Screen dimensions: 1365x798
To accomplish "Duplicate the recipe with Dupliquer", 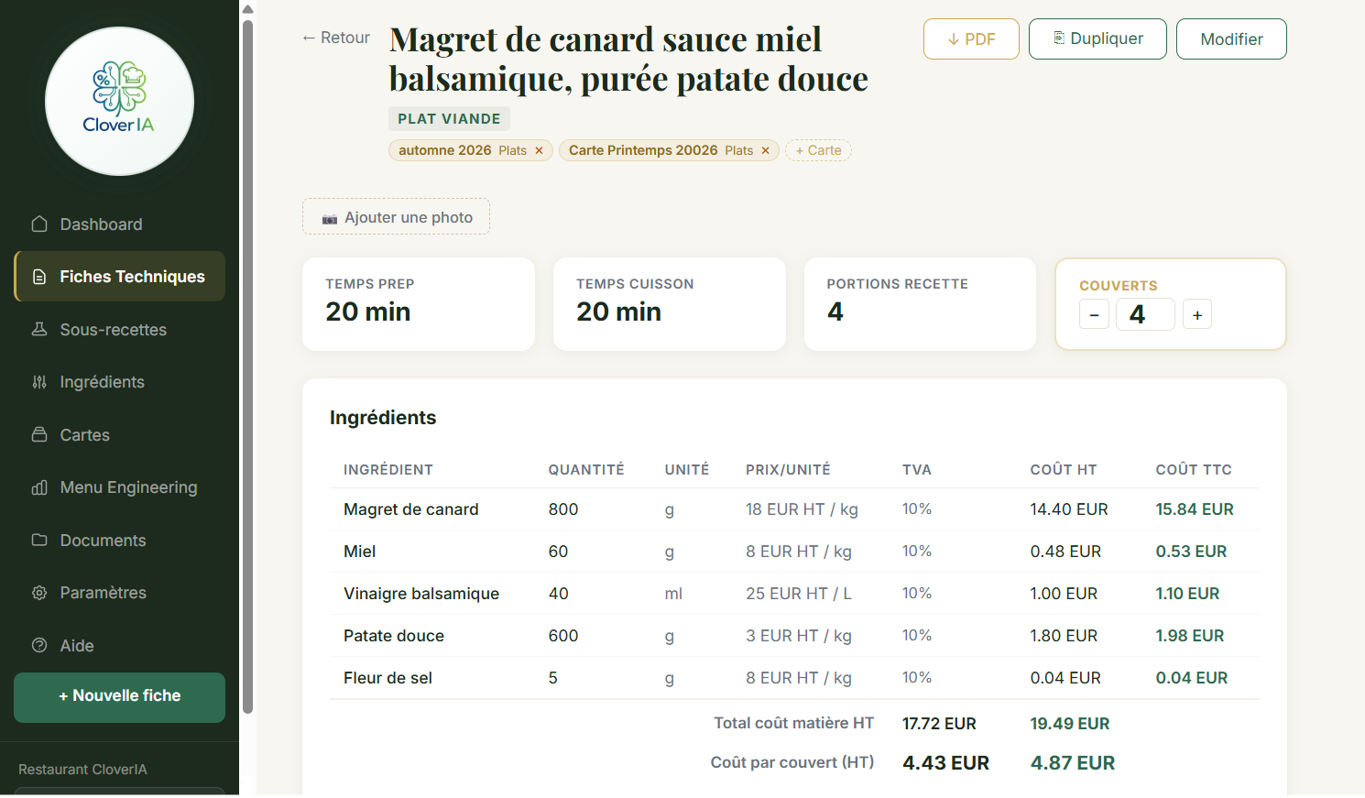I will click(x=1097, y=38).
